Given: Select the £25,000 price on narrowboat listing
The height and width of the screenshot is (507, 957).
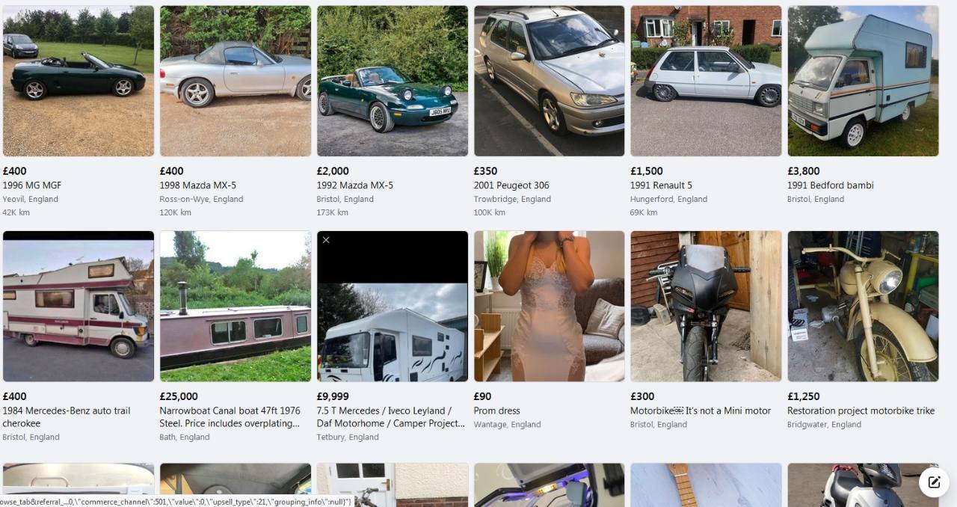Looking at the screenshot, I should (179, 396).
